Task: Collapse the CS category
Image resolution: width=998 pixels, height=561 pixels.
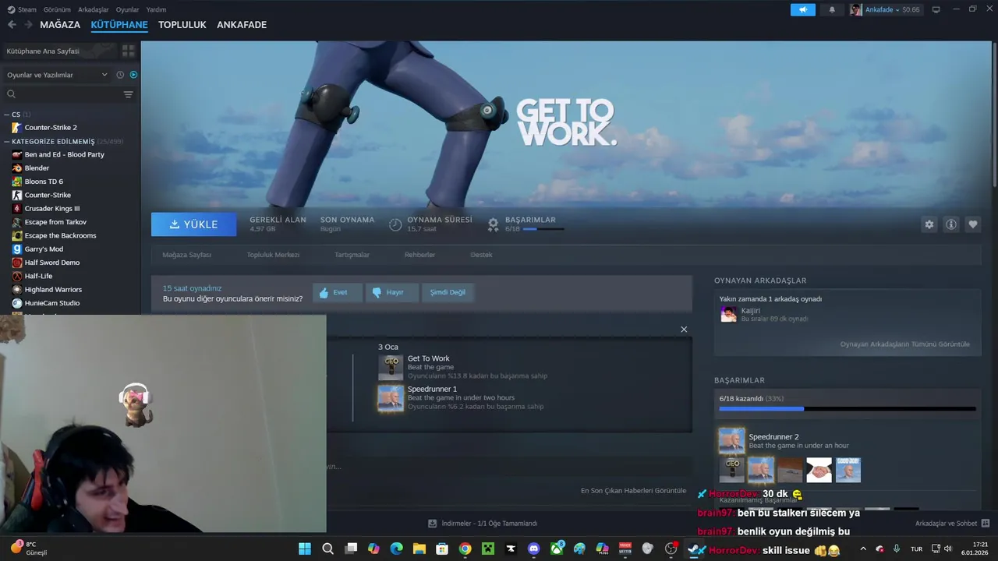Action: point(7,115)
